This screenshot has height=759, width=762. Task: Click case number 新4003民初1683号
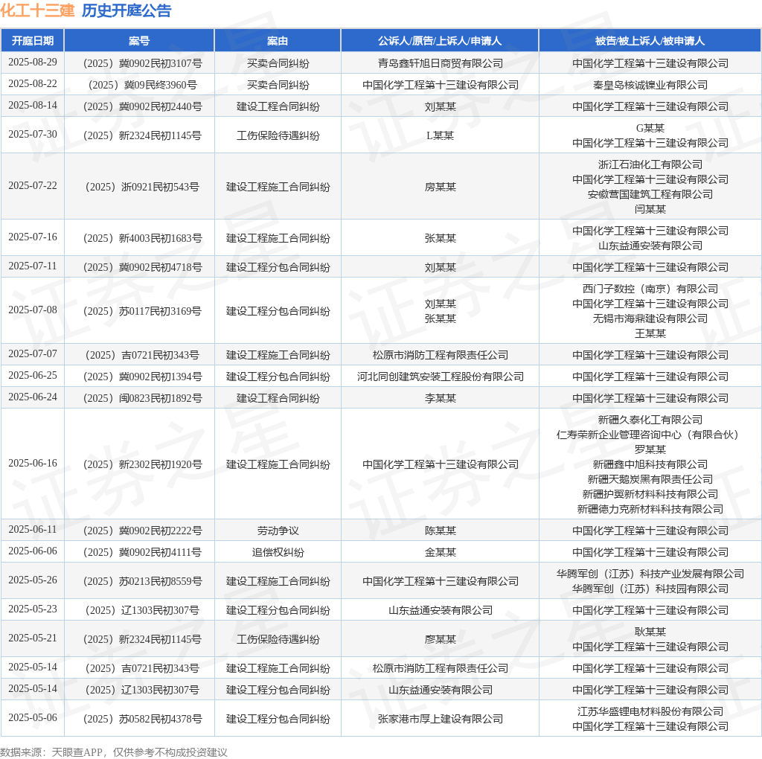(142, 238)
